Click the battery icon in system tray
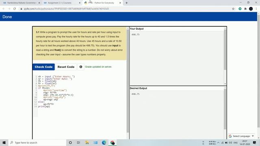 tap(227, 142)
